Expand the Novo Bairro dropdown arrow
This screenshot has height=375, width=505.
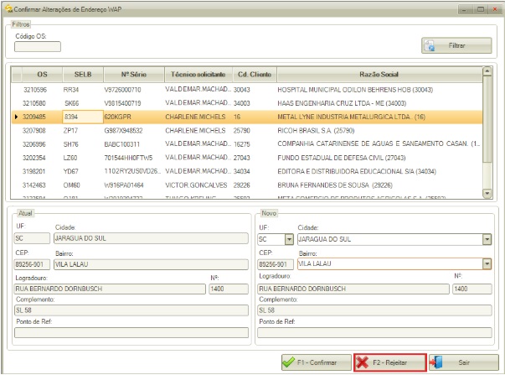(x=487, y=263)
